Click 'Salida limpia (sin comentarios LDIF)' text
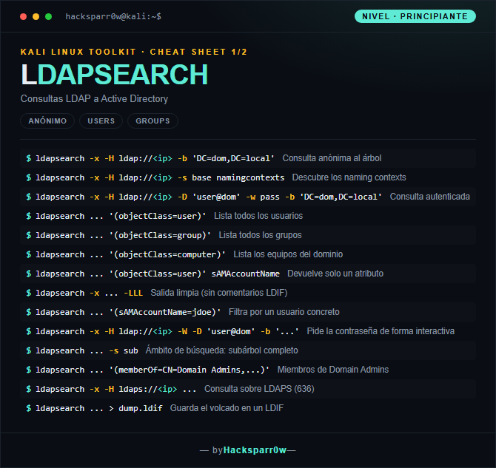Image resolution: width=496 pixels, height=468 pixels. pyautogui.click(x=219, y=293)
